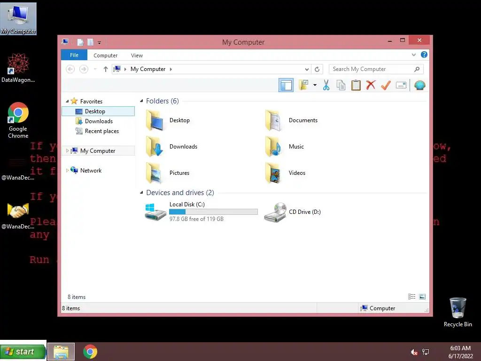
Task: Click the New folder icon in quick access toolbar
Action: pos(90,42)
